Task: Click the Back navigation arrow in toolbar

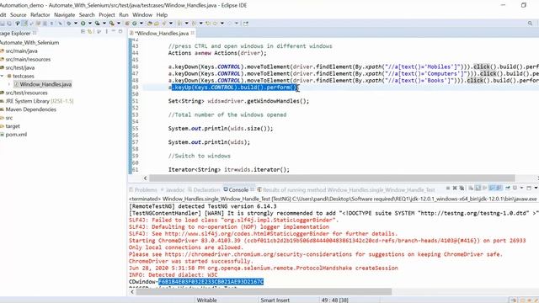Action: click(216, 24)
